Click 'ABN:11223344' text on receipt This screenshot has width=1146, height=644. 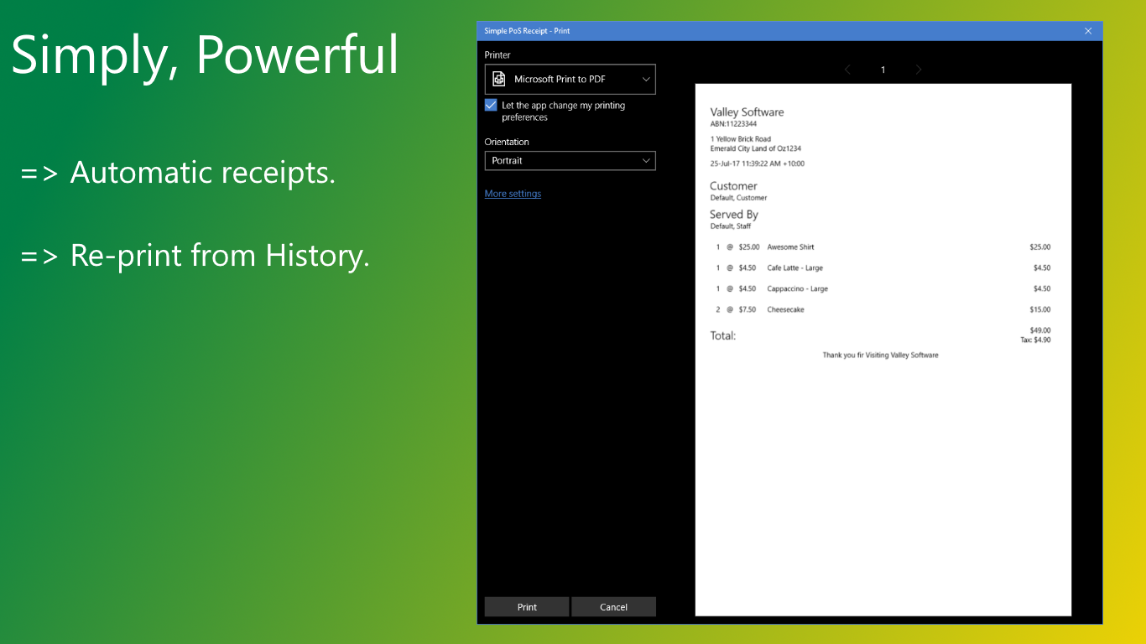coord(733,124)
